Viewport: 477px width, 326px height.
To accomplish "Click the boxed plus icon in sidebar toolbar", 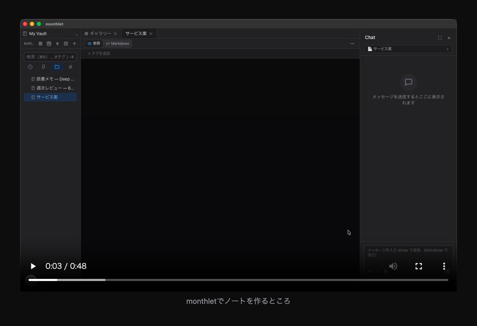I will pos(66,43).
